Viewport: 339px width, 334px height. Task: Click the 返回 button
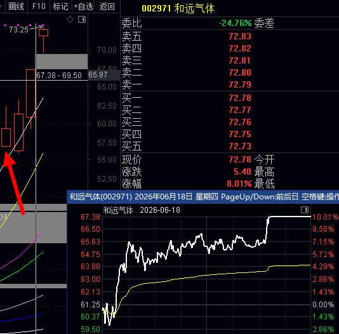[107, 6]
